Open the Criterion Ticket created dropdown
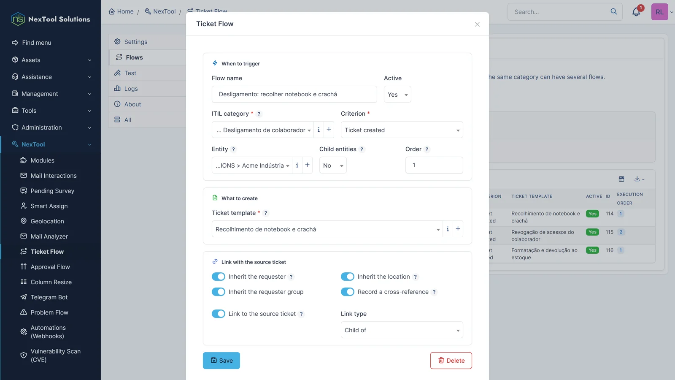Viewport: 675px width, 380px height. tap(402, 130)
